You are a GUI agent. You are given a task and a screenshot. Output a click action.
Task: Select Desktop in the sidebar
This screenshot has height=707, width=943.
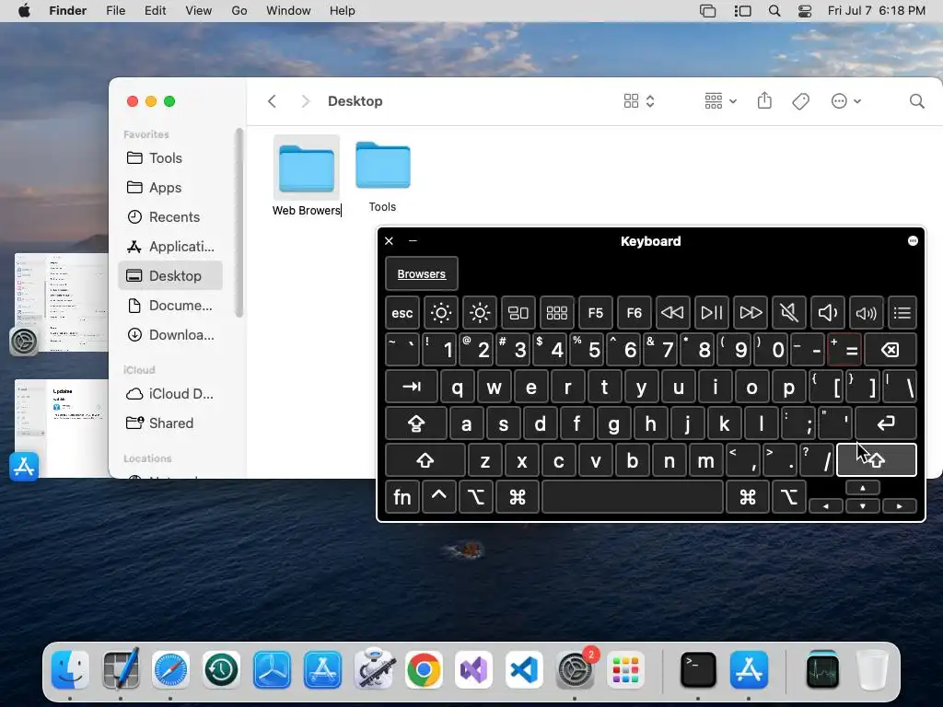(x=170, y=276)
